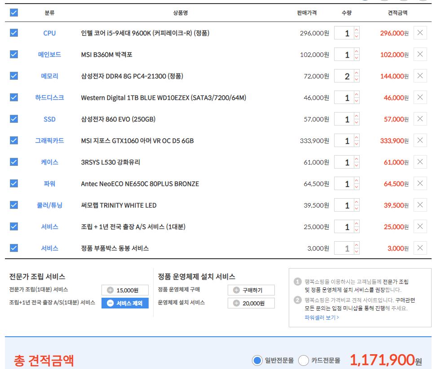Open product 3RSYS L530 강화유리
Screen dimensions: 432x369
click(x=110, y=162)
